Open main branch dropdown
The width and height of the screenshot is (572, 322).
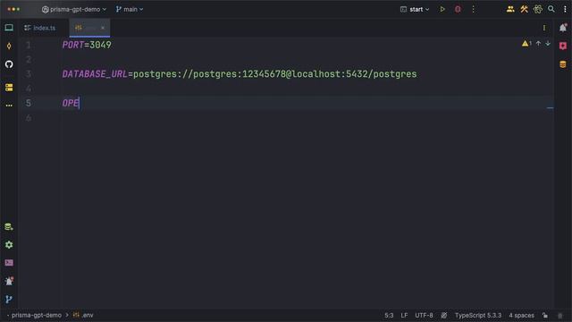tap(130, 9)
